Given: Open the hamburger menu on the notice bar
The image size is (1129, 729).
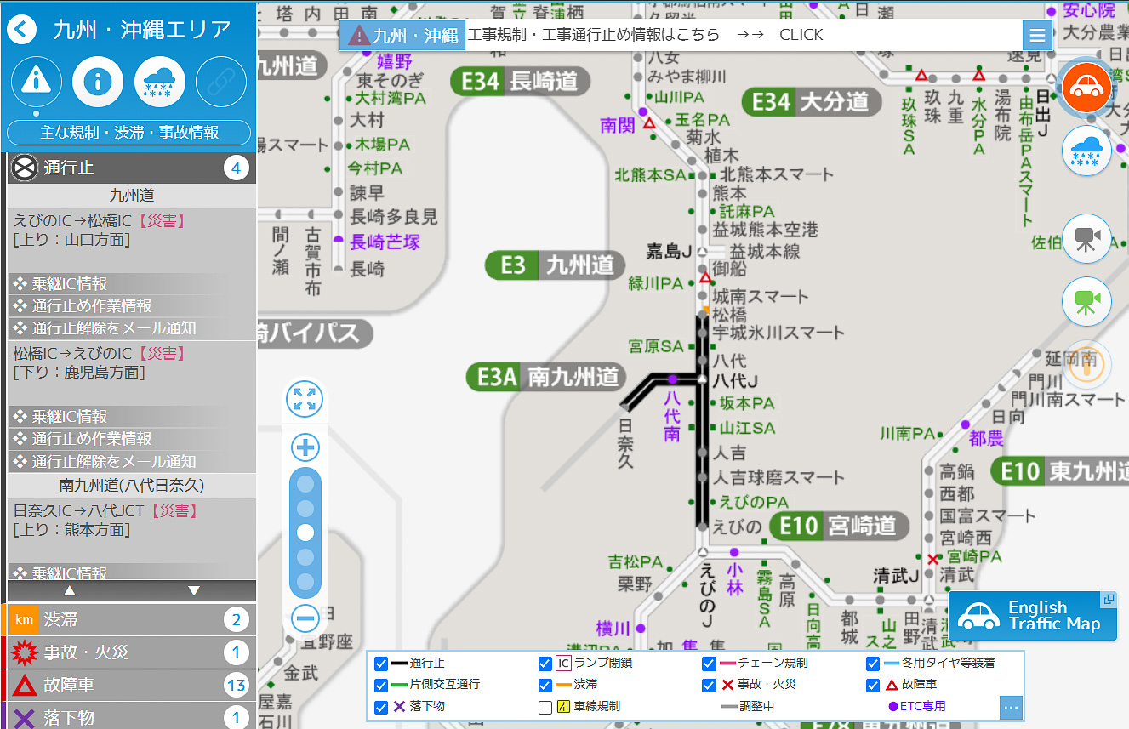Looking at the screenshot, I should 1037,36.
